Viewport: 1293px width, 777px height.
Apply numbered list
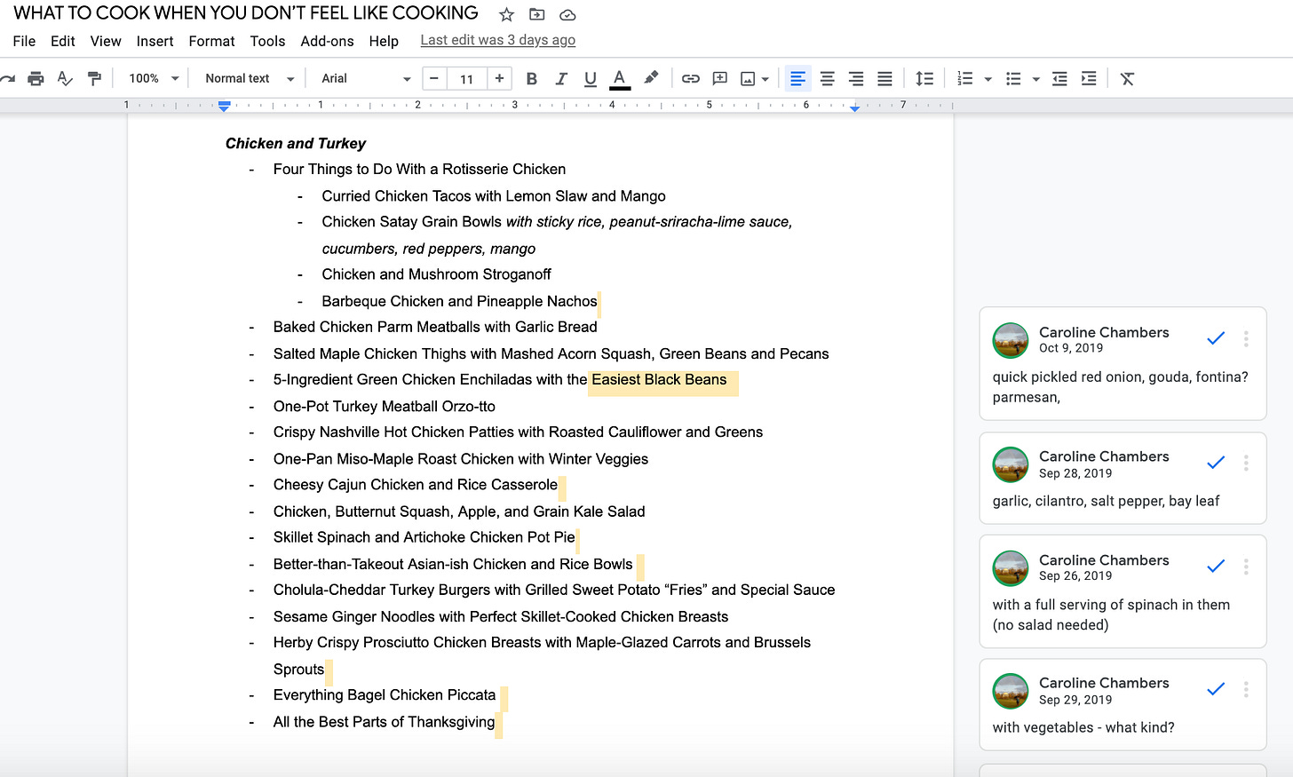(x=965, y=78)
